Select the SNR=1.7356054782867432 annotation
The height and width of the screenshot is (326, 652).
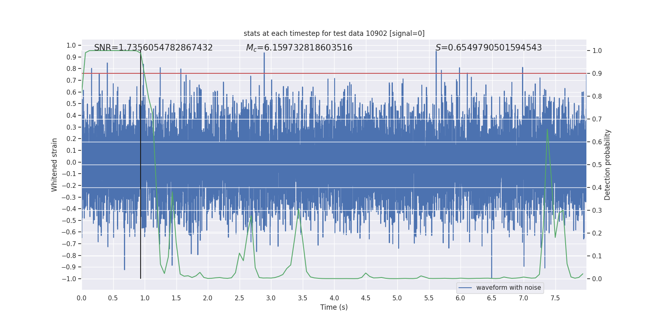[153, 48]
